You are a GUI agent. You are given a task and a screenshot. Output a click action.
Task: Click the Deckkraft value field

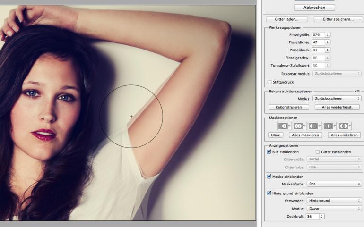[312, 216]
